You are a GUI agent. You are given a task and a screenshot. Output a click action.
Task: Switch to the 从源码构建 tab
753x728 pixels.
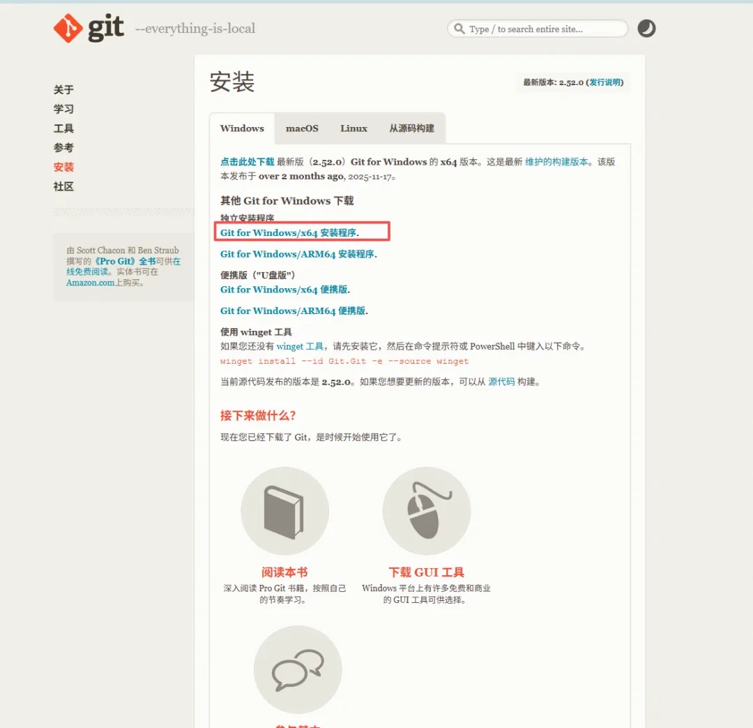[411, 128]
